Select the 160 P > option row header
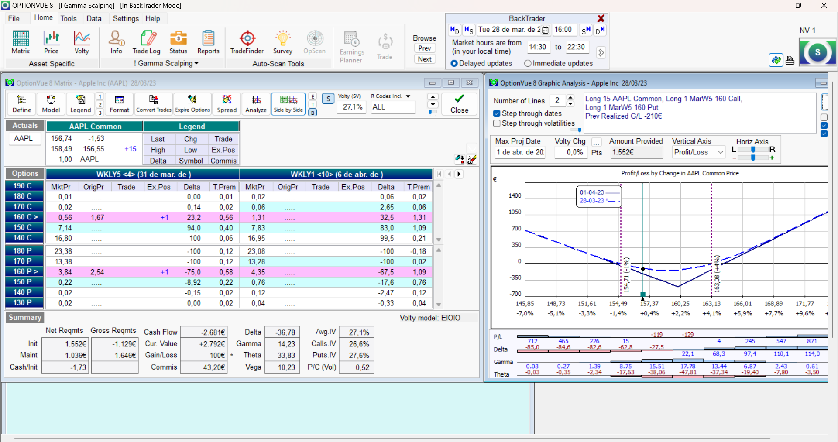 click(x=24, y=271)
